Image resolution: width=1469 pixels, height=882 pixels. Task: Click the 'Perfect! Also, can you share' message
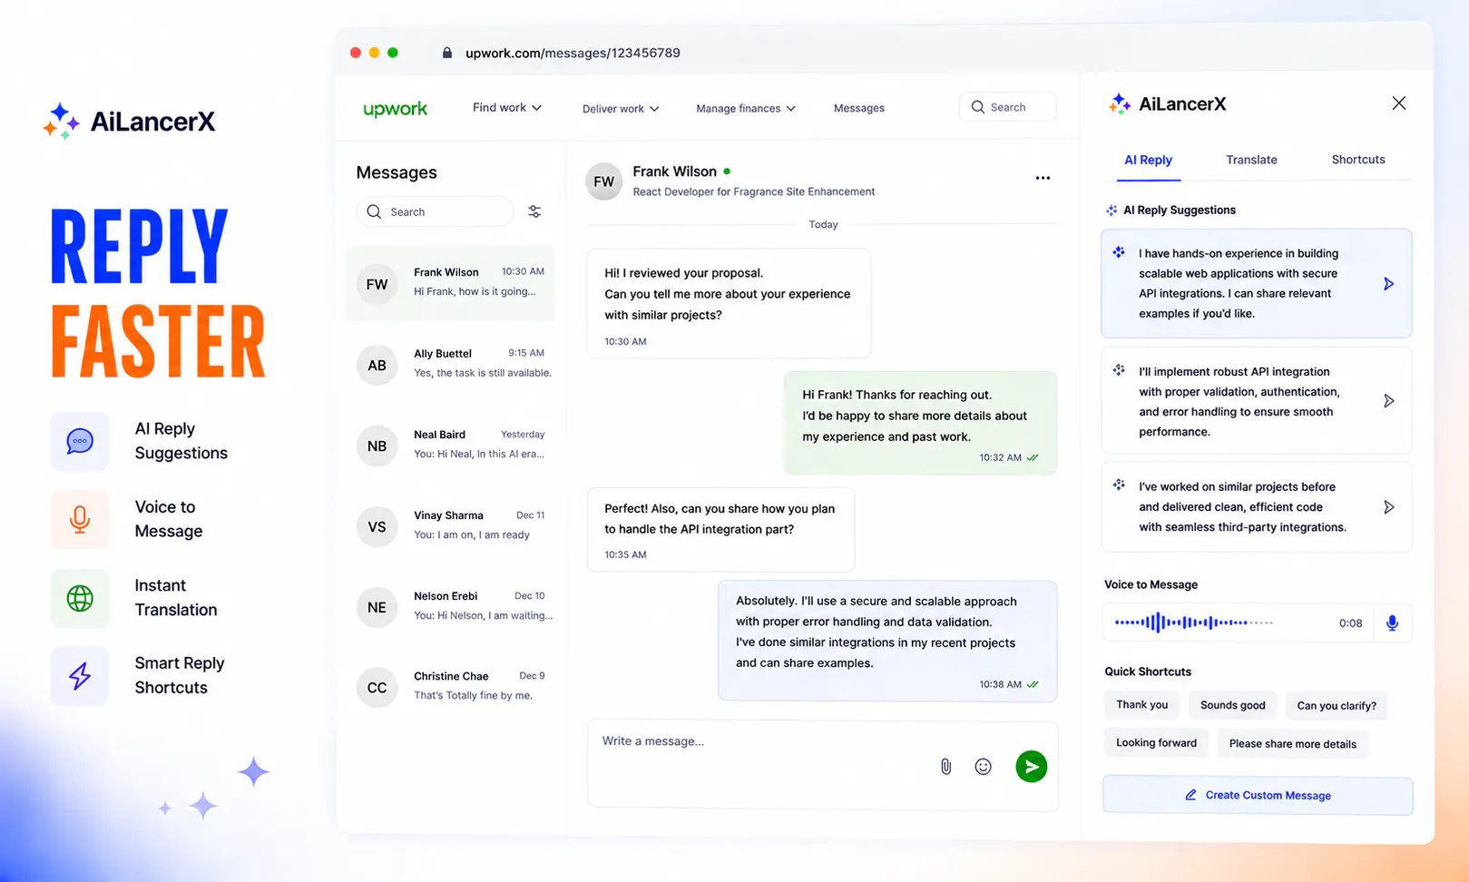coord(720,530)
